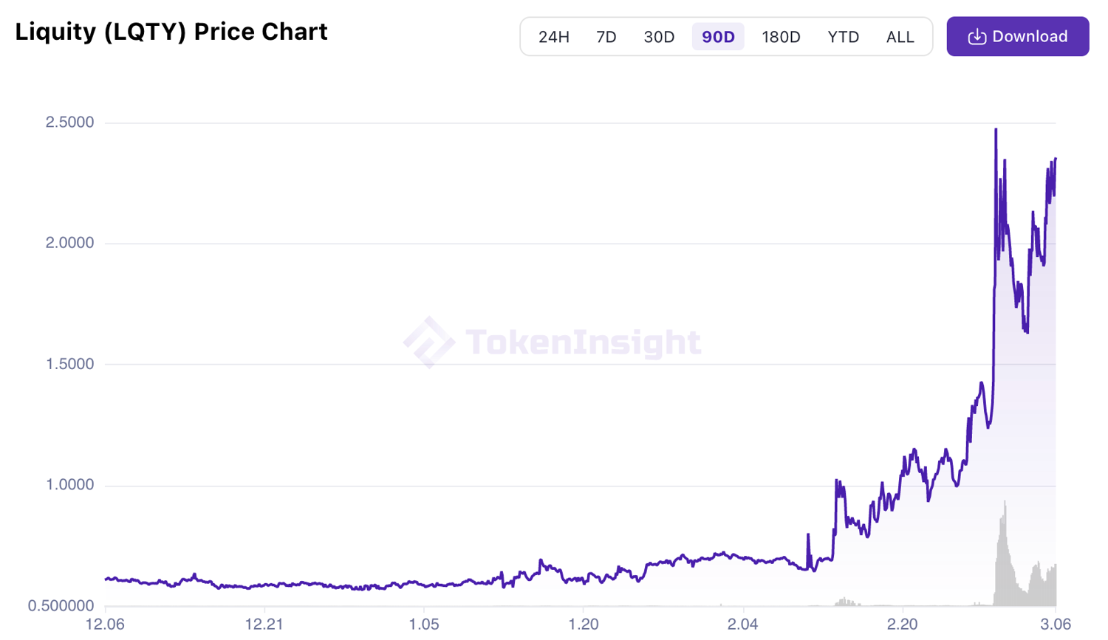
Task: Click the active 90D range tab
Action: pyautogui.click(x=718, y=37)
